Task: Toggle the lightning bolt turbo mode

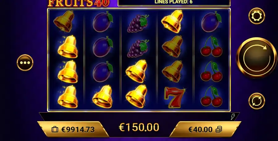Action: coord(233,117)
